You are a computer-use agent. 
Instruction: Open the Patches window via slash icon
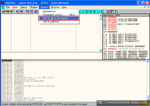click(83, 11)
